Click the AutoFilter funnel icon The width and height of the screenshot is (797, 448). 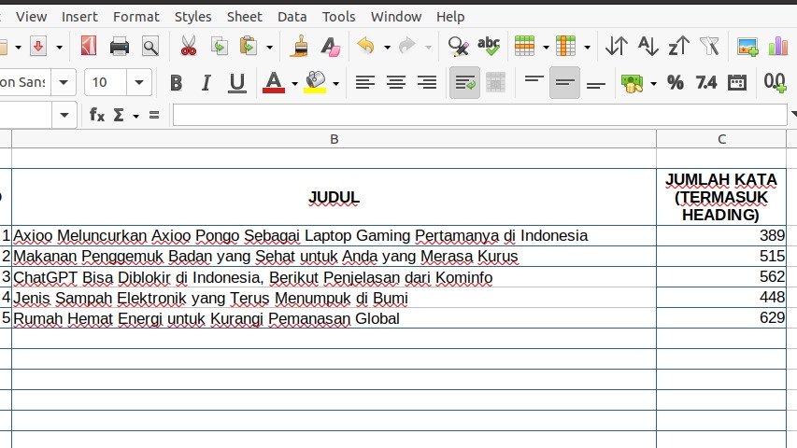click(709, 47)
